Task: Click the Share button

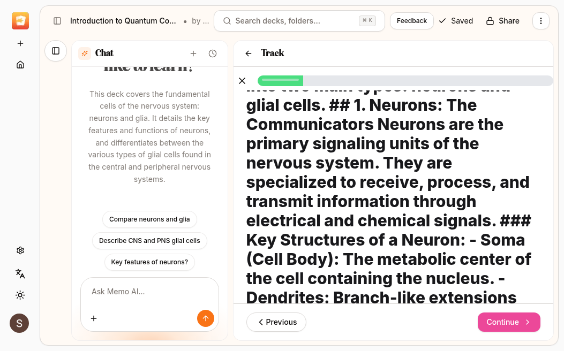Action: [x=502, y=21]
